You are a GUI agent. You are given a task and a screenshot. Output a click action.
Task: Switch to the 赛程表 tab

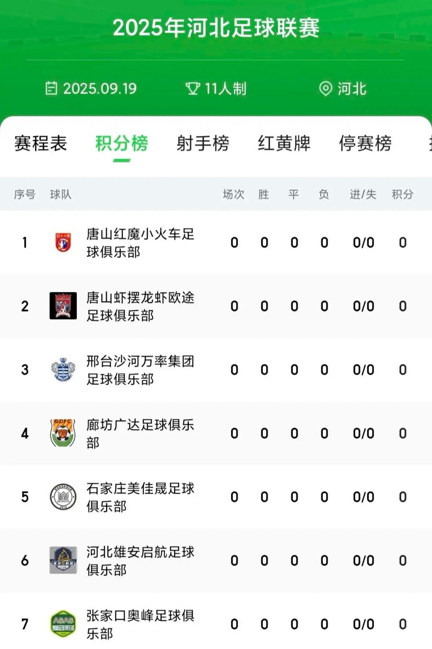coord(41,143)
